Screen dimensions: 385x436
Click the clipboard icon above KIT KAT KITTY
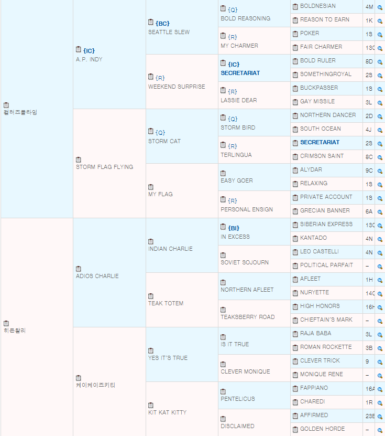pos(151,405)
